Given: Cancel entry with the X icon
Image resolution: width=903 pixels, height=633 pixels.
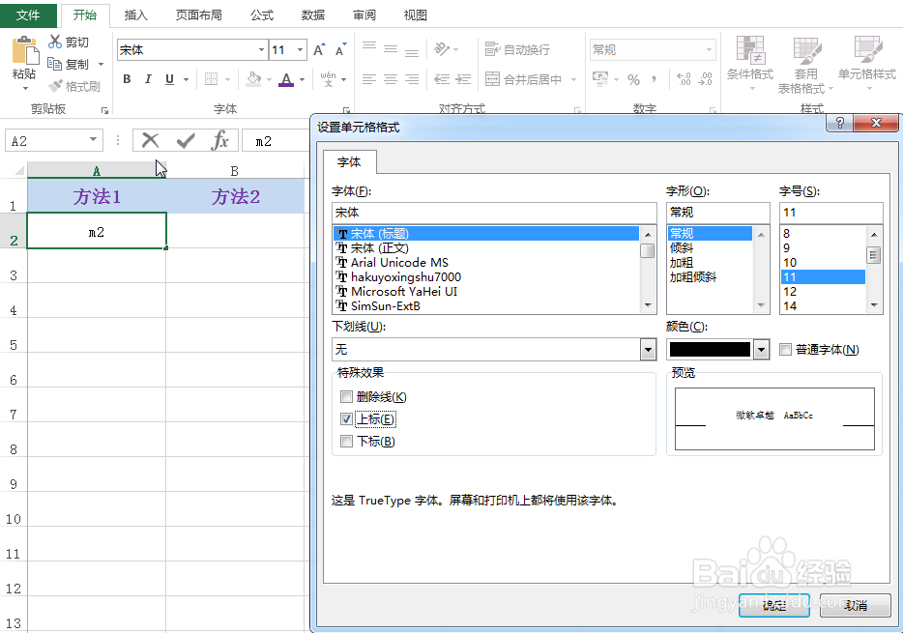Looking at the screenshot, I should [151, 139].
